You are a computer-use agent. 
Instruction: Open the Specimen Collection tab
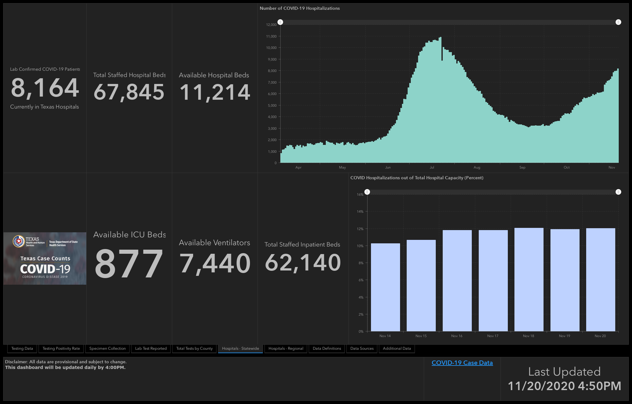click(107, 348)
